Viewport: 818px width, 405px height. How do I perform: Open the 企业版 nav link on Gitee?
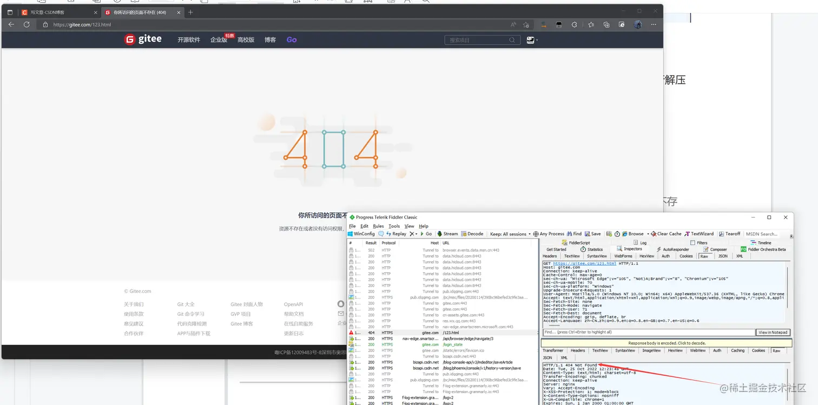[x=219, y=40]
